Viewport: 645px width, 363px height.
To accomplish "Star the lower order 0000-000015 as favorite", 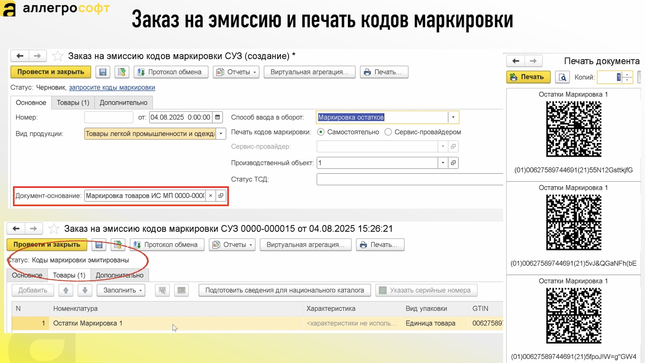I will 54,229.
